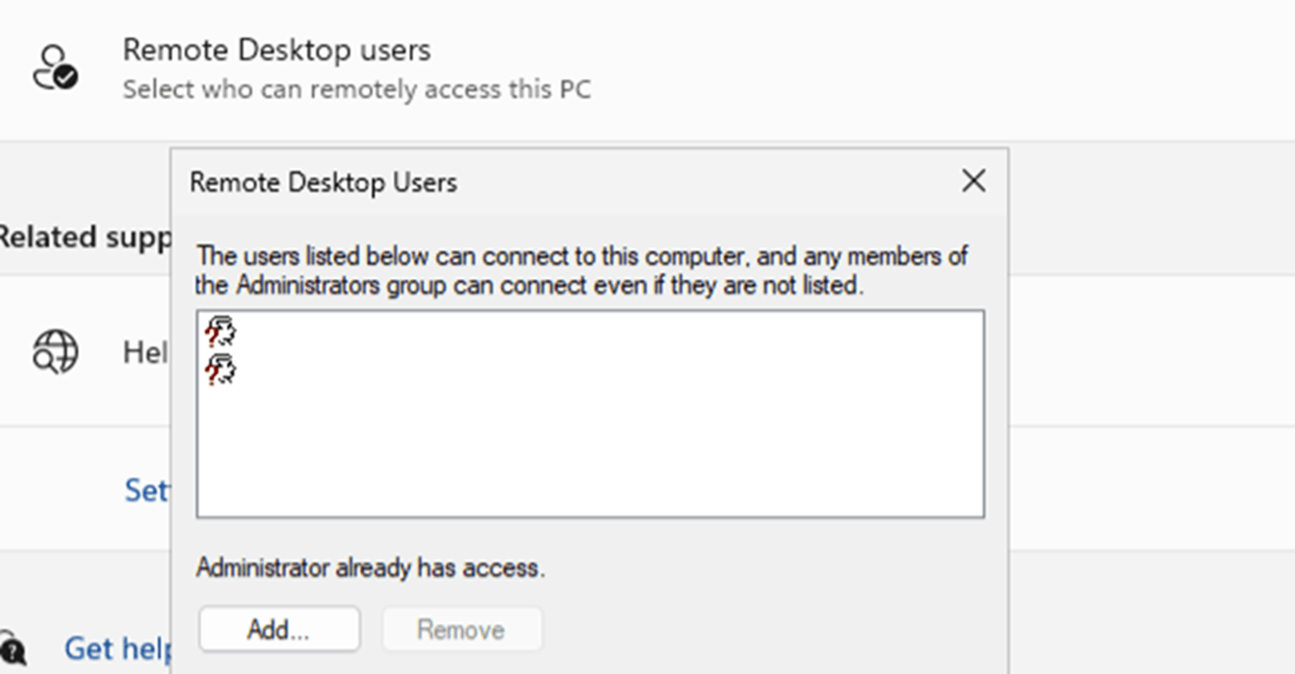Click the Remote Desktop users heading
This screenshot has height=674, width=1295.
tap(277, 49)
